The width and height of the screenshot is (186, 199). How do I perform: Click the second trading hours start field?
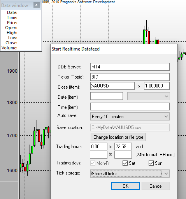[98, 155]
